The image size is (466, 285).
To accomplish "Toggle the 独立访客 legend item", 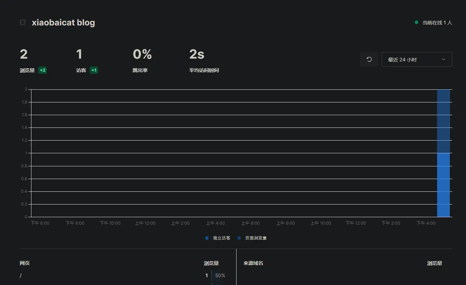I will [218, 238].
